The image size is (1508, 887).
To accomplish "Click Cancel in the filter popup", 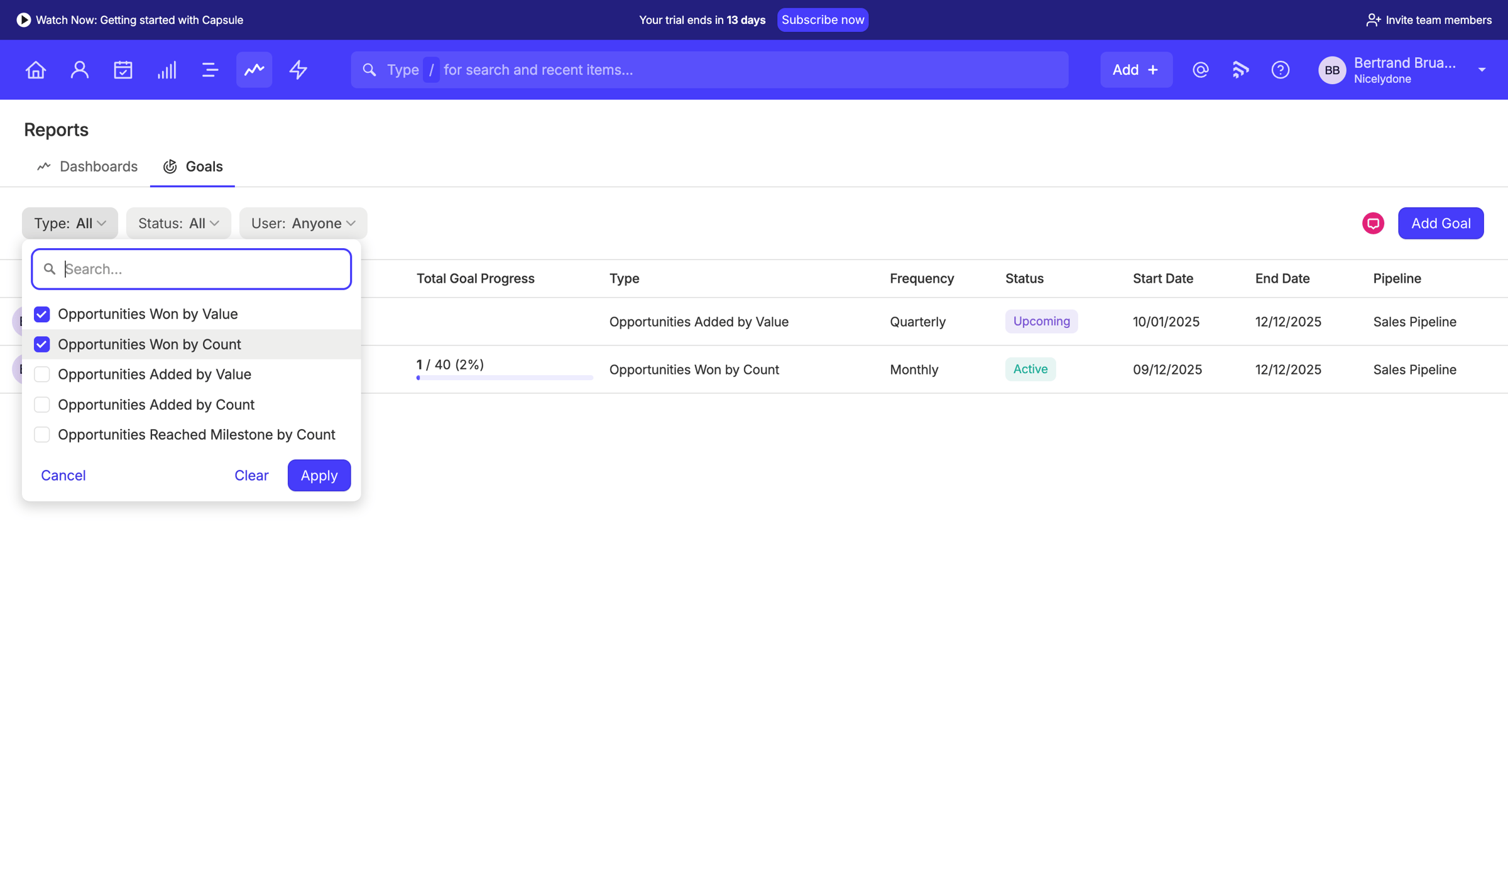I will tap(63, 476).
